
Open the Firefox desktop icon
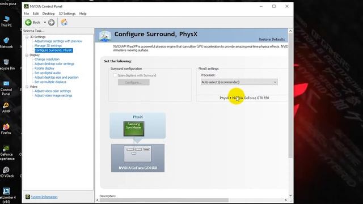pos(6,129)
